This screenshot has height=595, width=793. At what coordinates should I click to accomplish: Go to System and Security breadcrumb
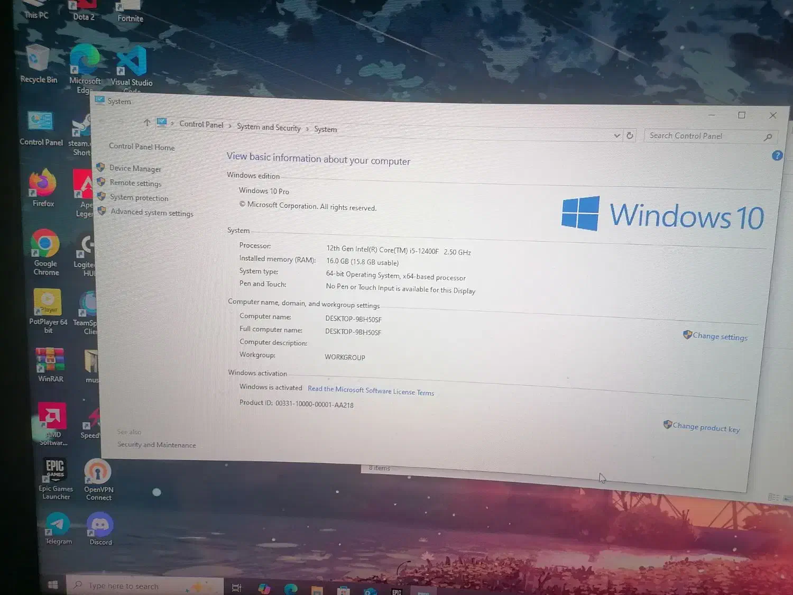tap(269, 127)
